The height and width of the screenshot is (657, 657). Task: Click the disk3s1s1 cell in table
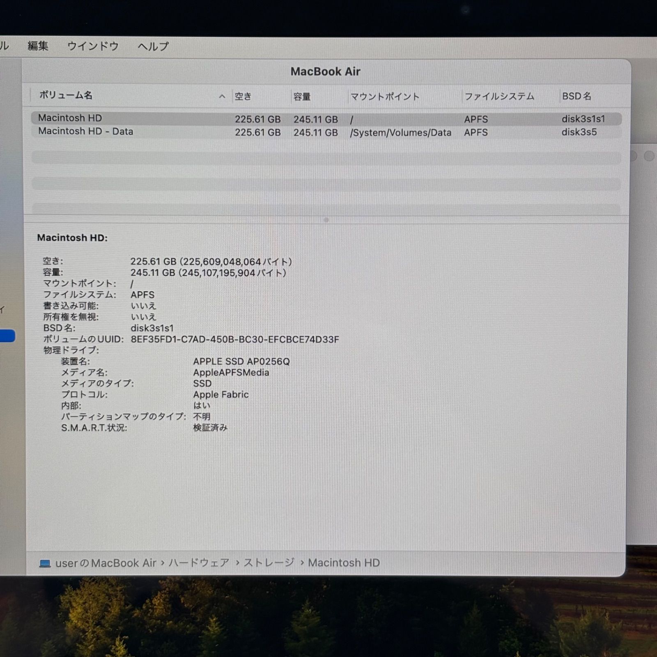tap(583, 119)
